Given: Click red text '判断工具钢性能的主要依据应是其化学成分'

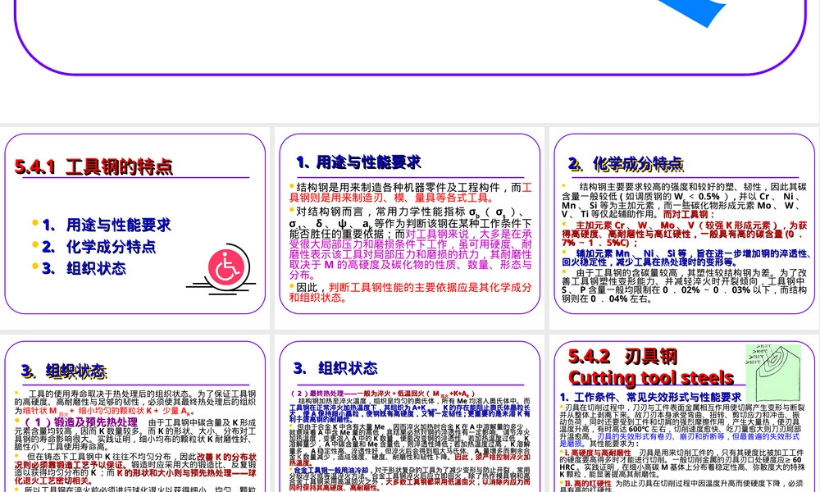Looking at the screenshot, I should click(x=430, y=287).
